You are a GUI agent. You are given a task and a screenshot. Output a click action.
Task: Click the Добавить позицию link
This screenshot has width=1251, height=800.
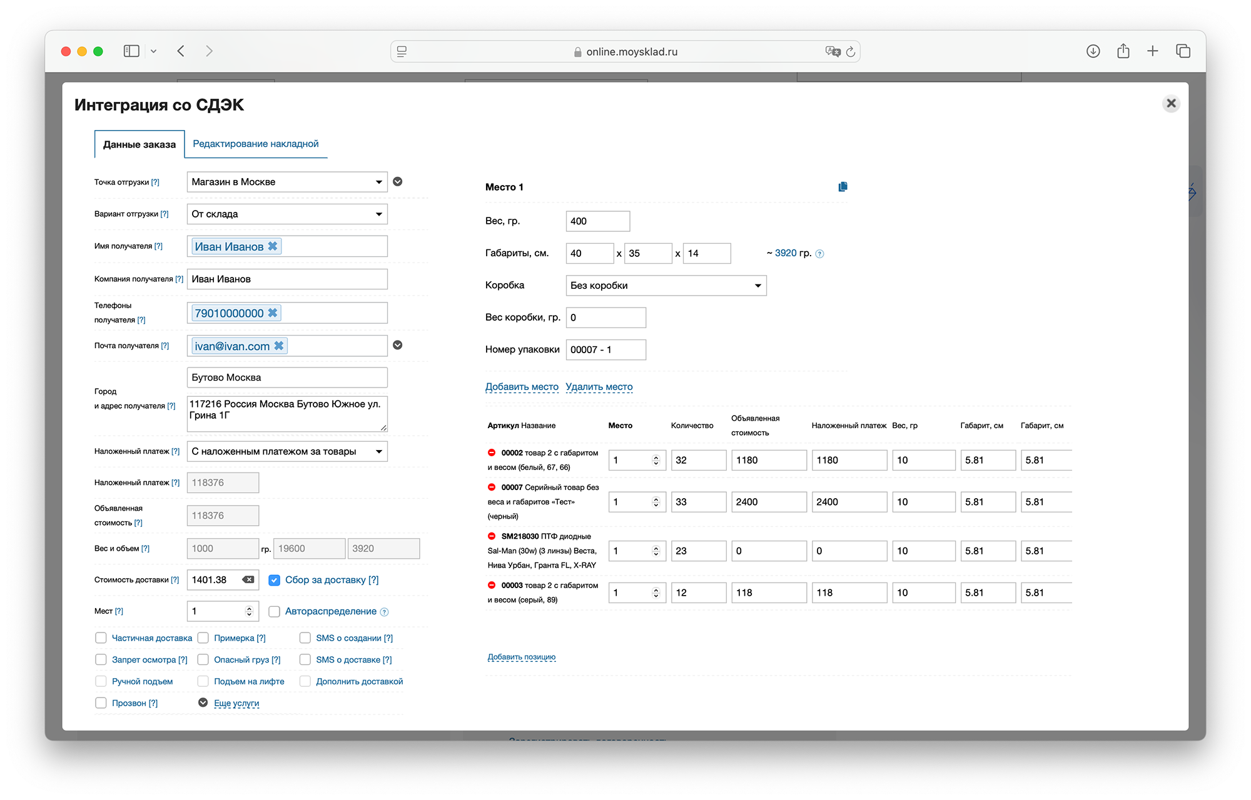(521, 657)
